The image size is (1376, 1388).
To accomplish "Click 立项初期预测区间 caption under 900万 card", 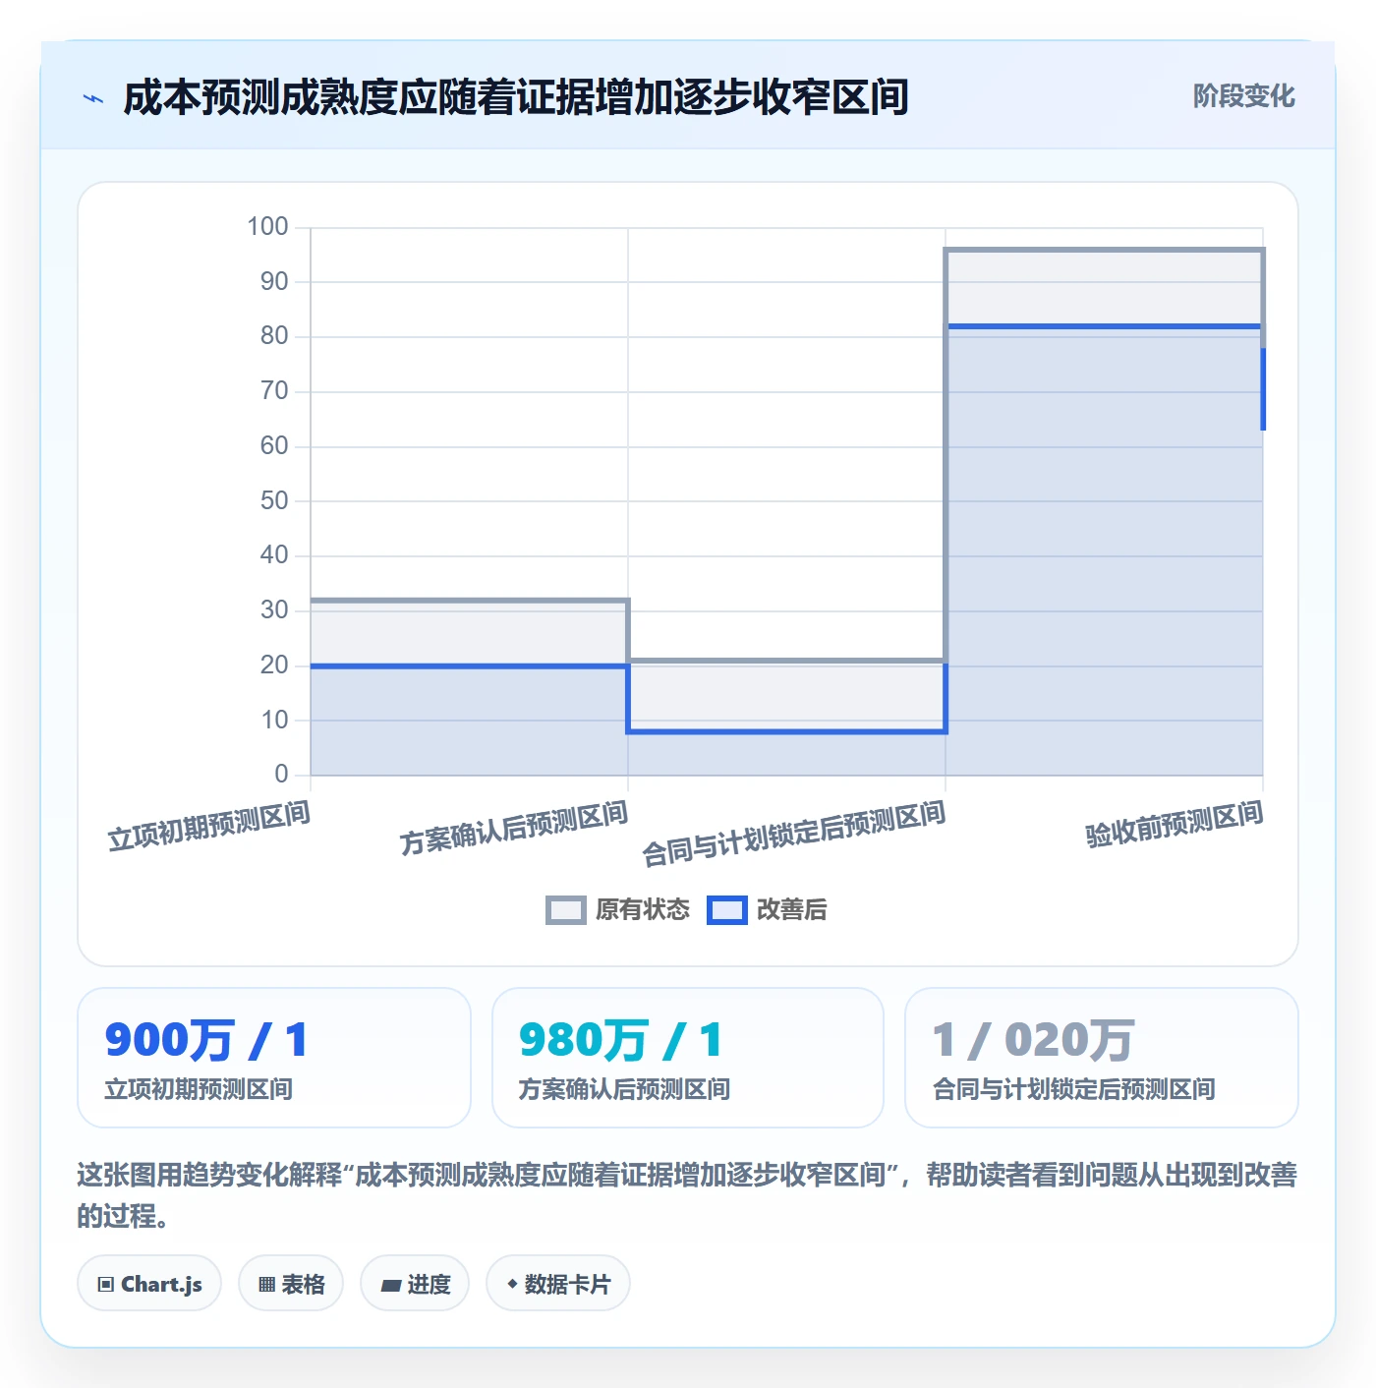I will (199, 1089).
